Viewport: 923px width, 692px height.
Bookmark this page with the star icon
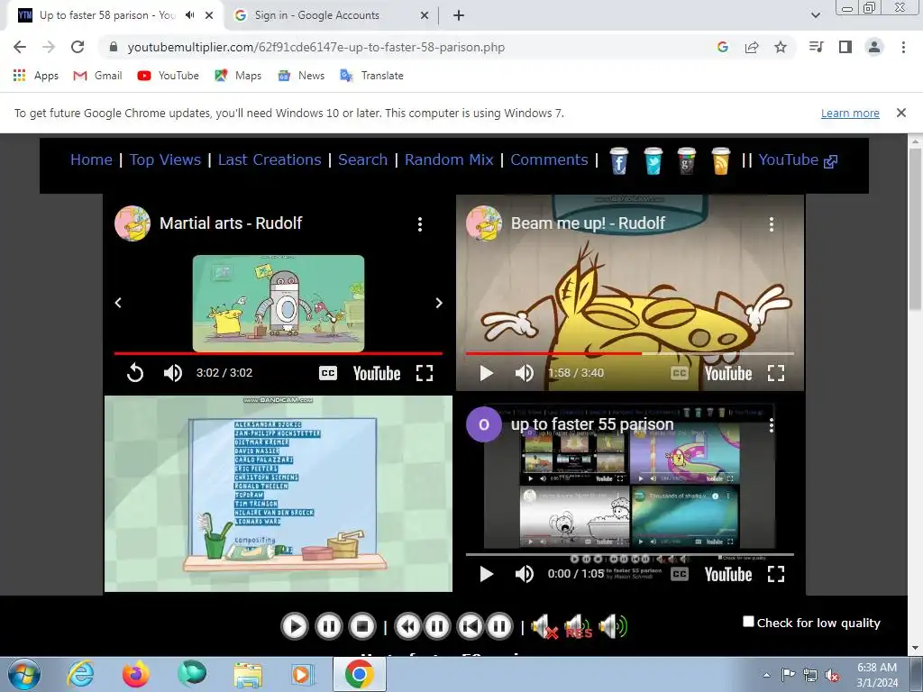[x=781, y=47]
